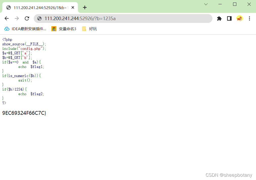Click the $b=@$_GET['b'] line
Image resolution: width=256 pixels, height=180 pixels.
(x=17, y=58)
